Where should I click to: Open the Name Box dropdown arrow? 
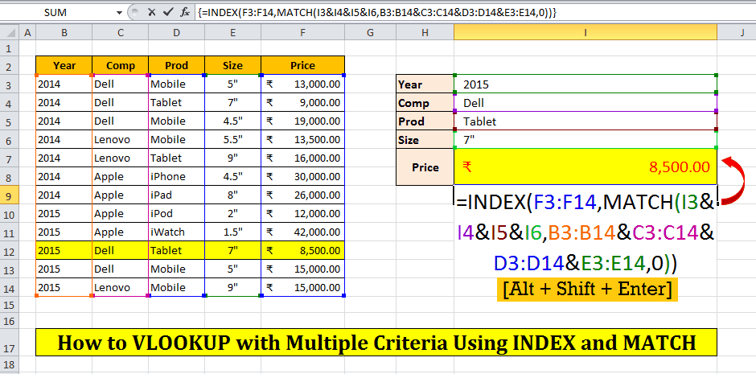pos(119,13)
